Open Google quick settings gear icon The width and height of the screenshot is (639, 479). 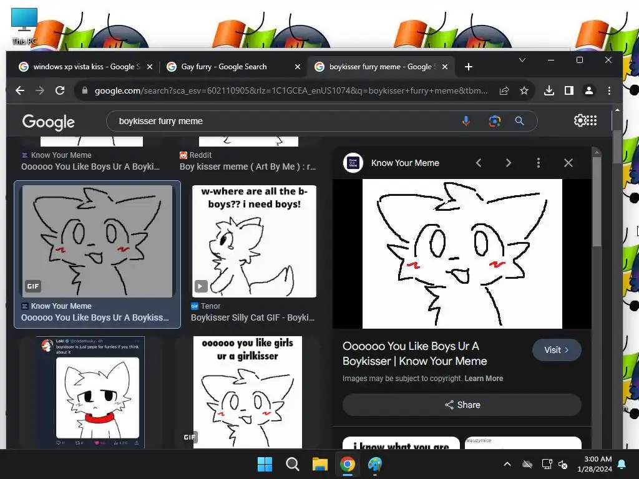[580, 120]
